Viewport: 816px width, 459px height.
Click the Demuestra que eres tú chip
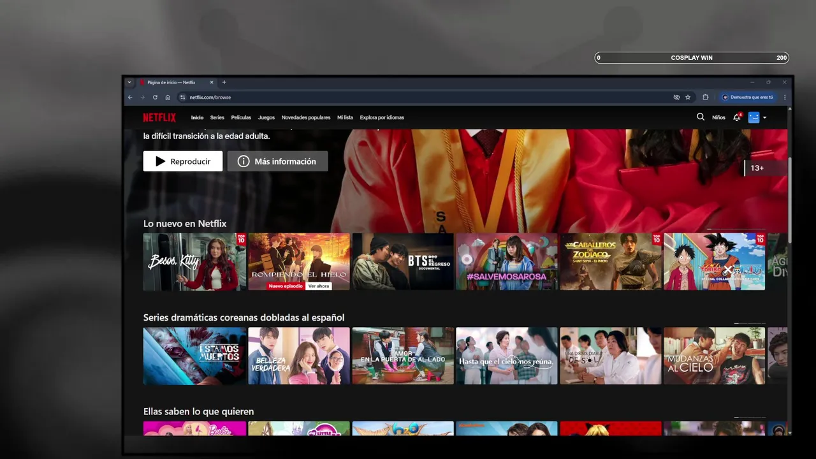pyautogui.click(x=748, y=98)
